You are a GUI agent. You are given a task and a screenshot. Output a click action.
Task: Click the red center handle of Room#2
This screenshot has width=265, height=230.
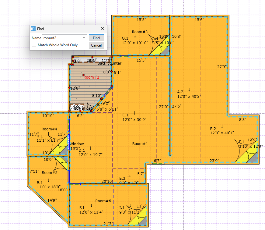[83, 75]
